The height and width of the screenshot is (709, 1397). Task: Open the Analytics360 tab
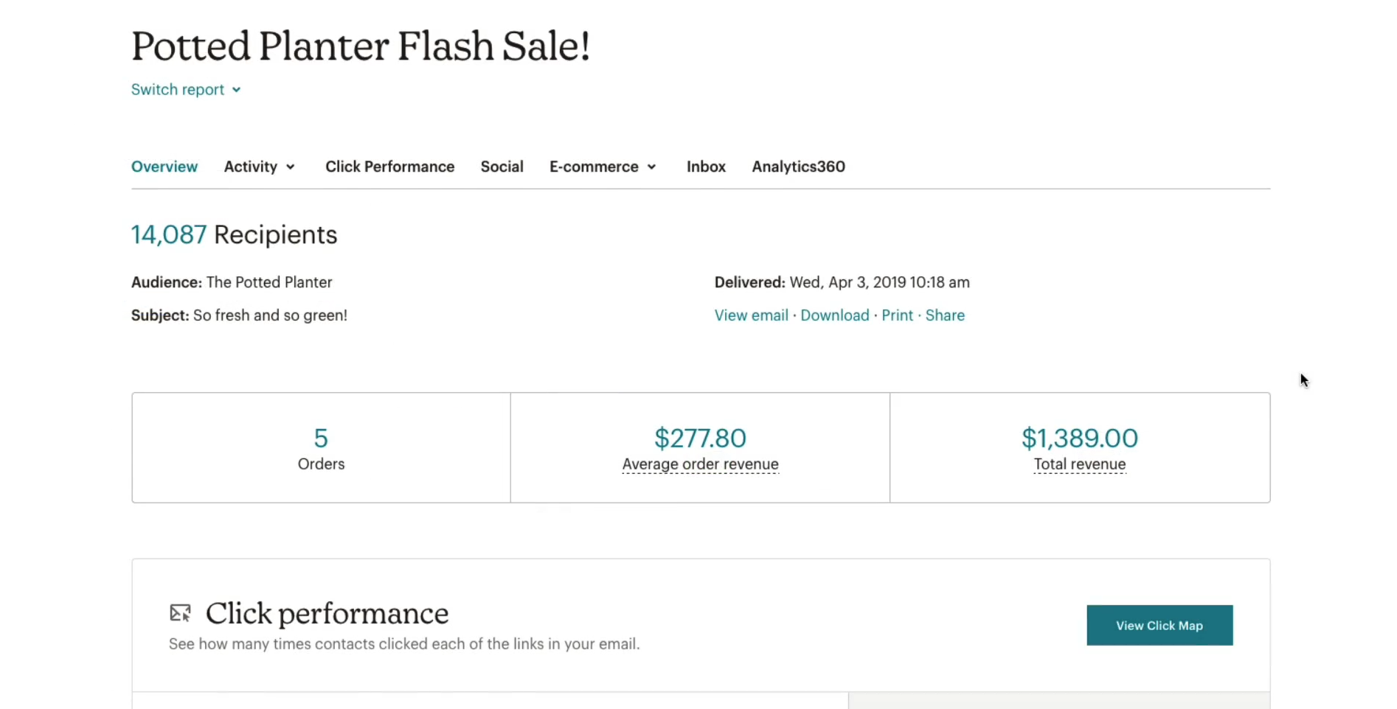point(798,167)
